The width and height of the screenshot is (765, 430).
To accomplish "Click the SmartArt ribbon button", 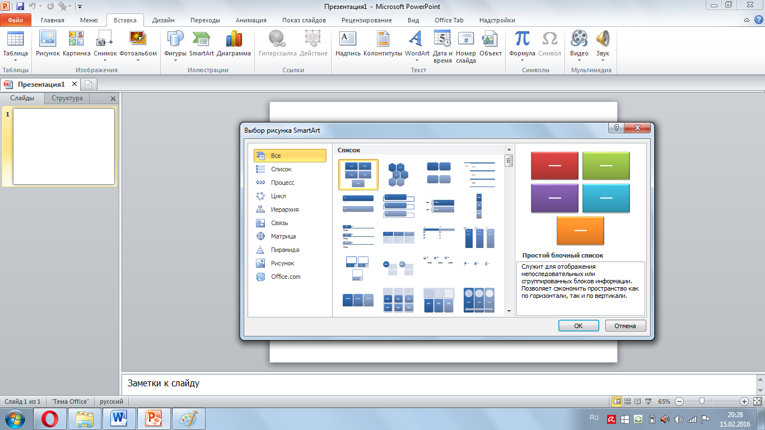I will [x=202, y=44].
